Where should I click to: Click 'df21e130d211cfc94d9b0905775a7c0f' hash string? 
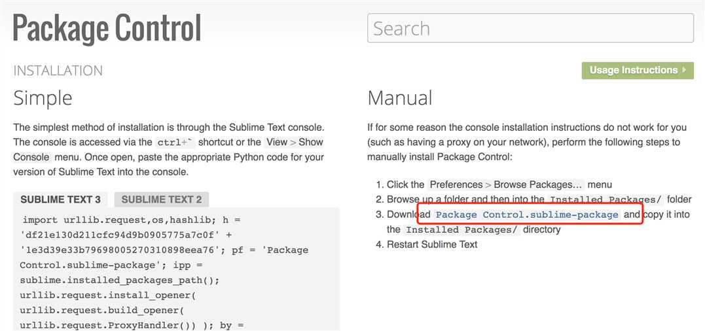[120, 235]
